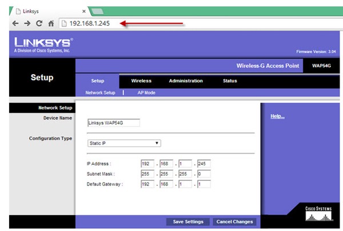
Task: Click the last Default Gateway octet field
Action: [x=204, y=184]
